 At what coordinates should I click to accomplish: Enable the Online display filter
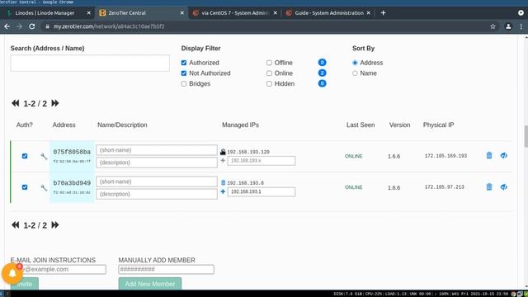pyautogui.click(x=269, y=73)
